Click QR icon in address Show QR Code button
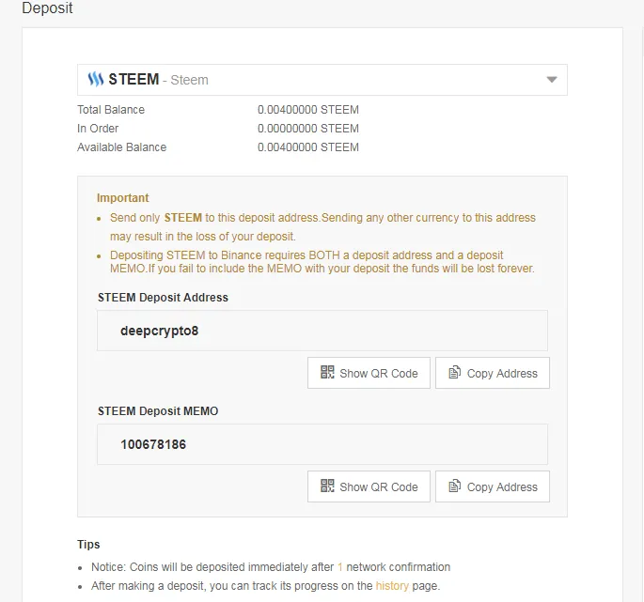 pos(327,372)
